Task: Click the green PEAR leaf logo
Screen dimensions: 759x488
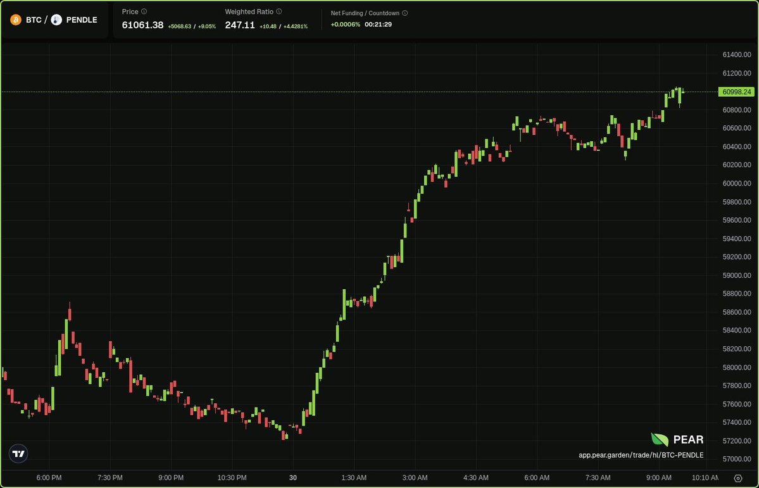Action: click(x=660, y=440)
